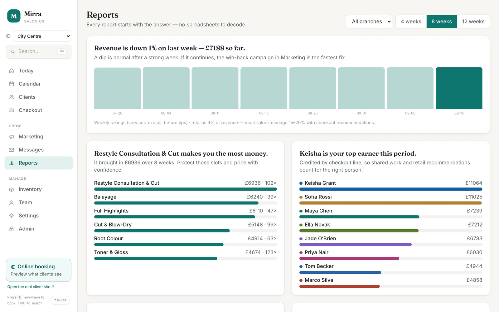Viewport: 499px width, 312px height.
Task: Click Restyle Consultation & Cut progress bar
Action: tap(185, 189)
